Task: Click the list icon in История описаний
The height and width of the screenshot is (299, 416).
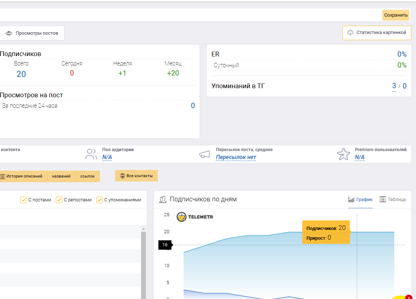Action: point(3,176)
